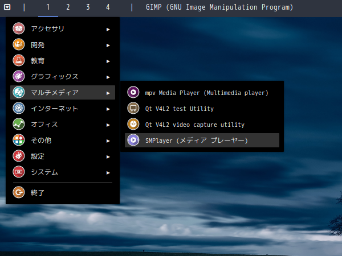Image resolution: width=342 pixels, height=256 pixels.
Task: Switch to workspace 4
Action: (108, 7)
